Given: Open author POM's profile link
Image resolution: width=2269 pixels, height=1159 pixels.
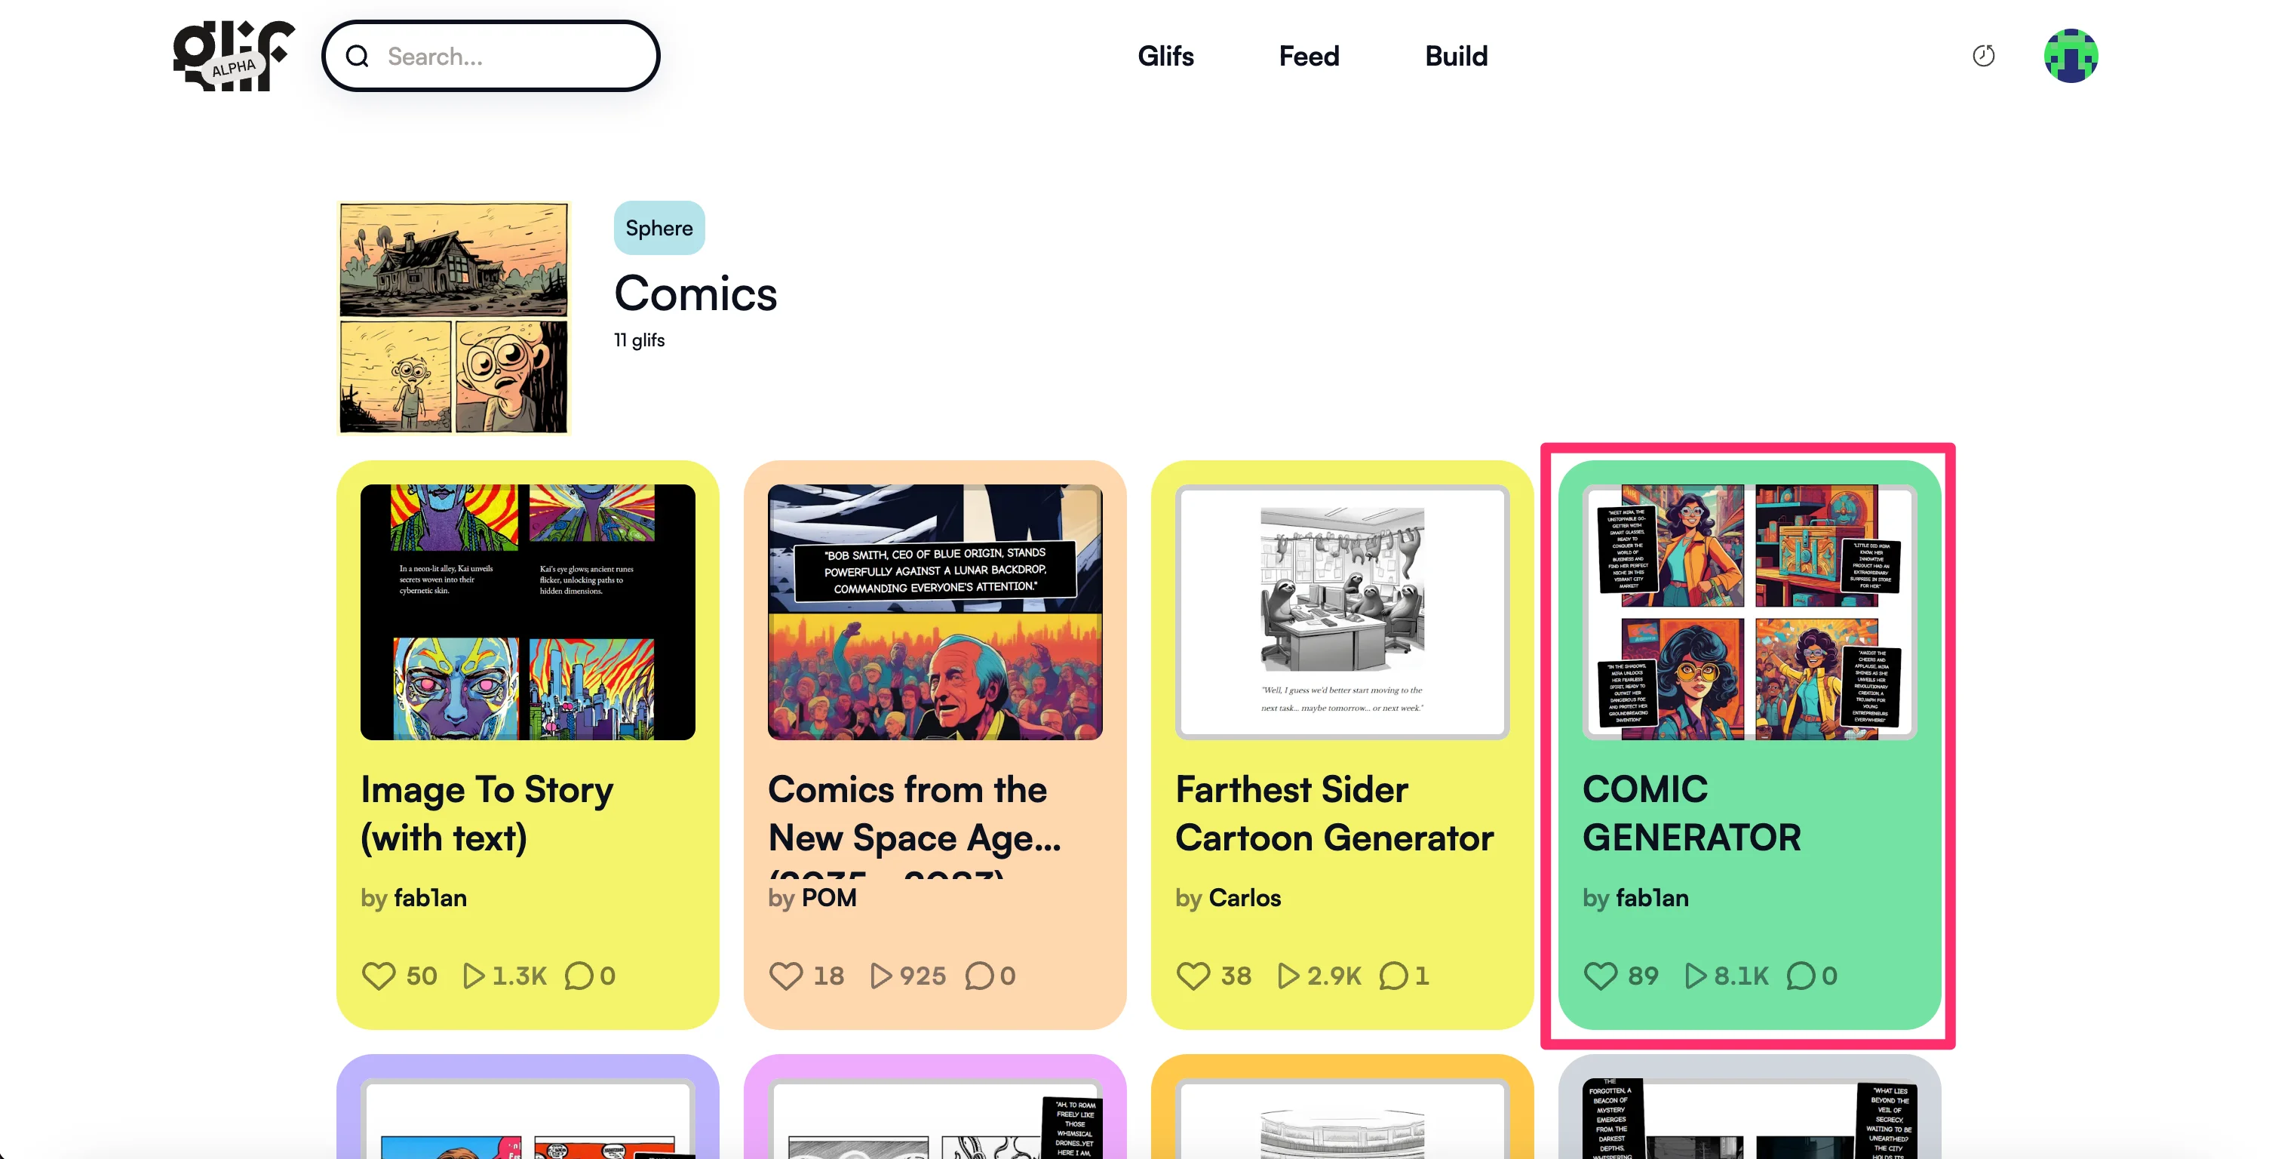Looking at the screenshot, I should tap(828, 898).
